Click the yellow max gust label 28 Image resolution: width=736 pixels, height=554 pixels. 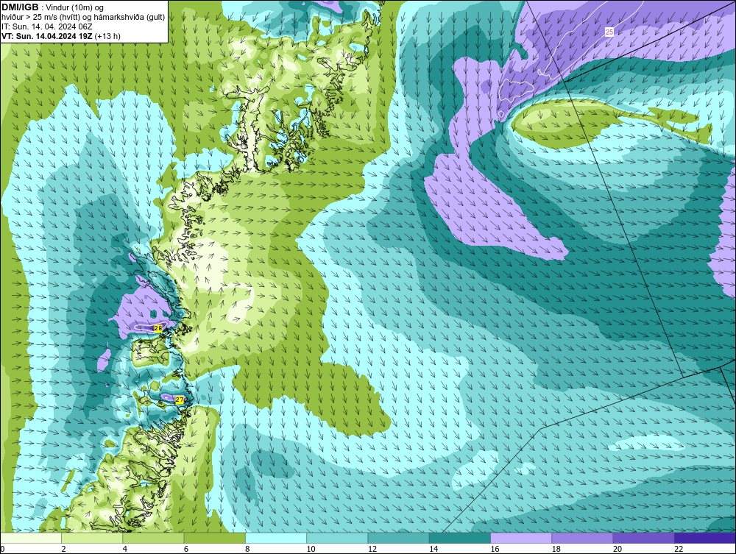(x=158, y=328)
